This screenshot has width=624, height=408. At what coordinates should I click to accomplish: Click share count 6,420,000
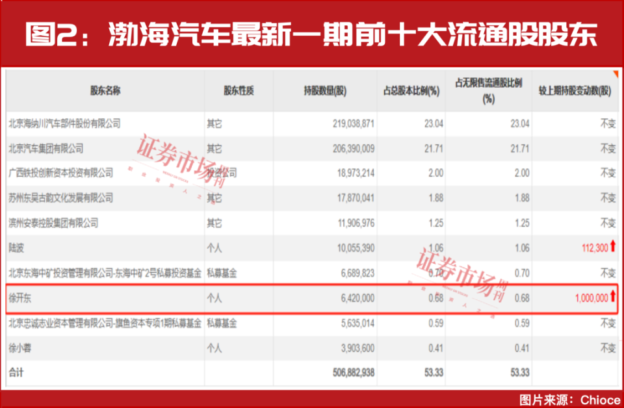coord(357,298)
